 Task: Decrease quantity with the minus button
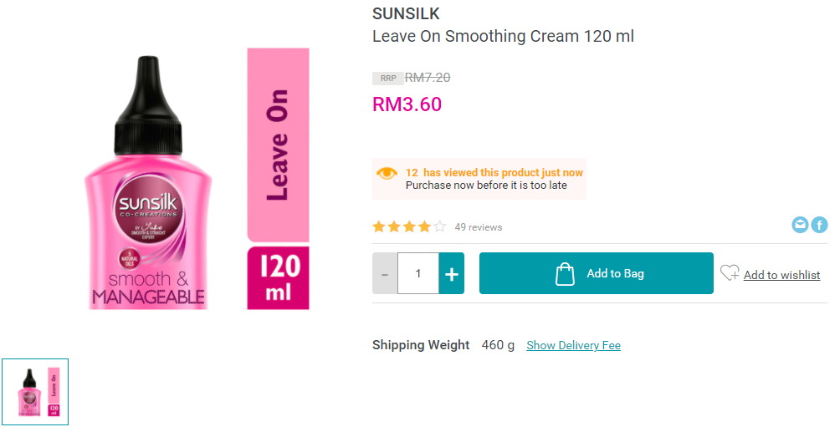[x=385, y=273]
